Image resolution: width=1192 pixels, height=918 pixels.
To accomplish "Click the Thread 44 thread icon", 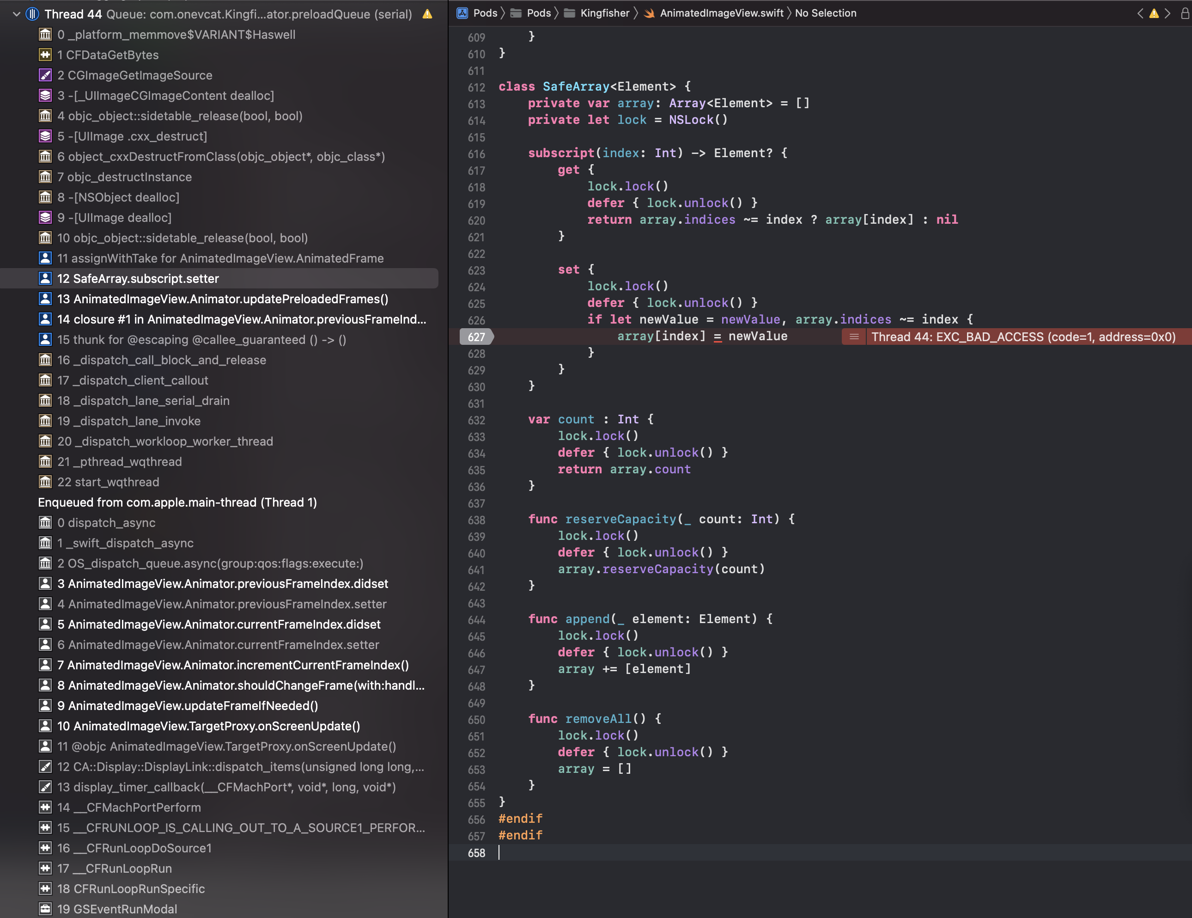I will tap(33, 14).
